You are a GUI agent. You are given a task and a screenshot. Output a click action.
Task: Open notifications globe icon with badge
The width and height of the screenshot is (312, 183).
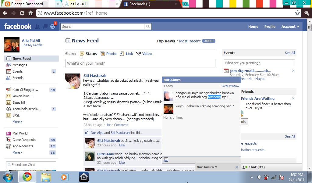(x=53, y=27)
